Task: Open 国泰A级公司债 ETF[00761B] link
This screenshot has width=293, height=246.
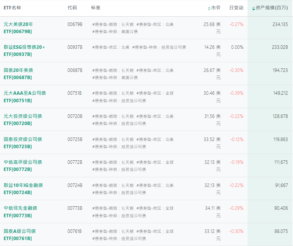Action: pos(20,235)
